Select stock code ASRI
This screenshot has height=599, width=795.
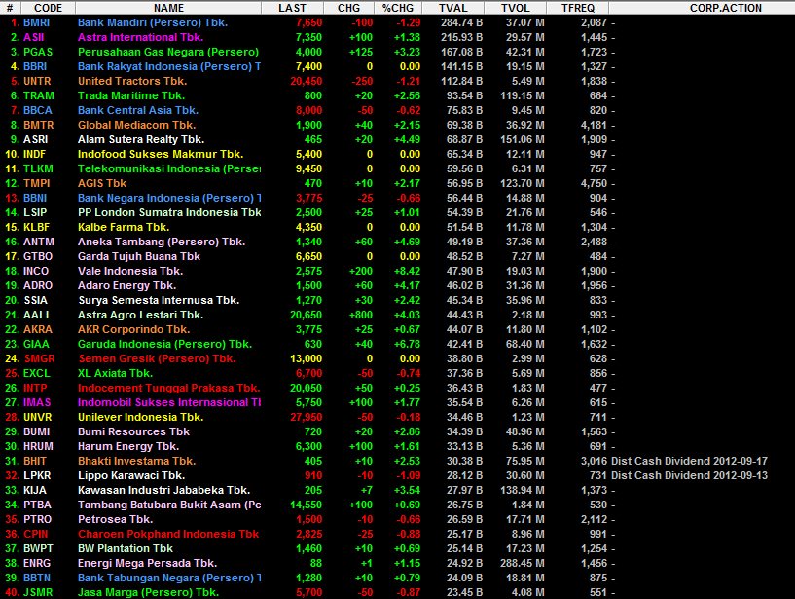(x=35, y=139)
